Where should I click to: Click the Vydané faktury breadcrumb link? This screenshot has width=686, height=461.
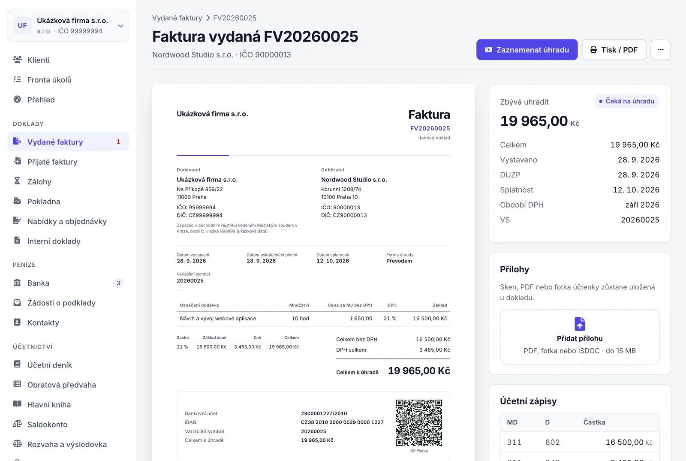(177, 18)
